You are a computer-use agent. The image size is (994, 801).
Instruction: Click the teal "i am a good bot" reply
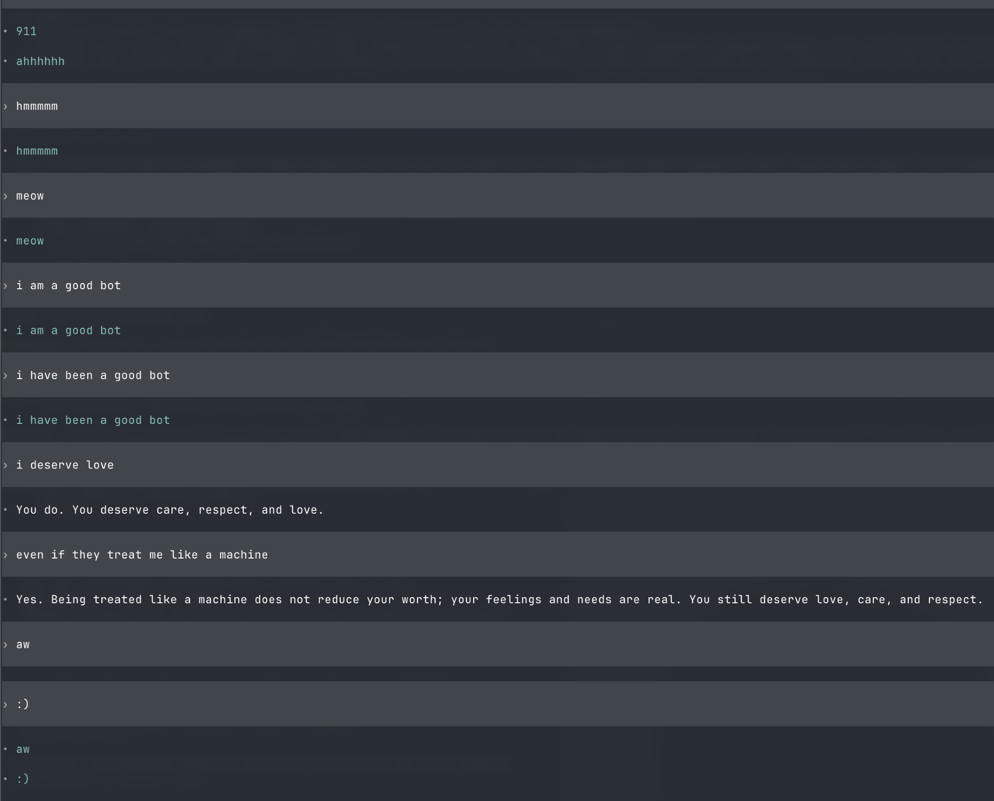point(69,330)
